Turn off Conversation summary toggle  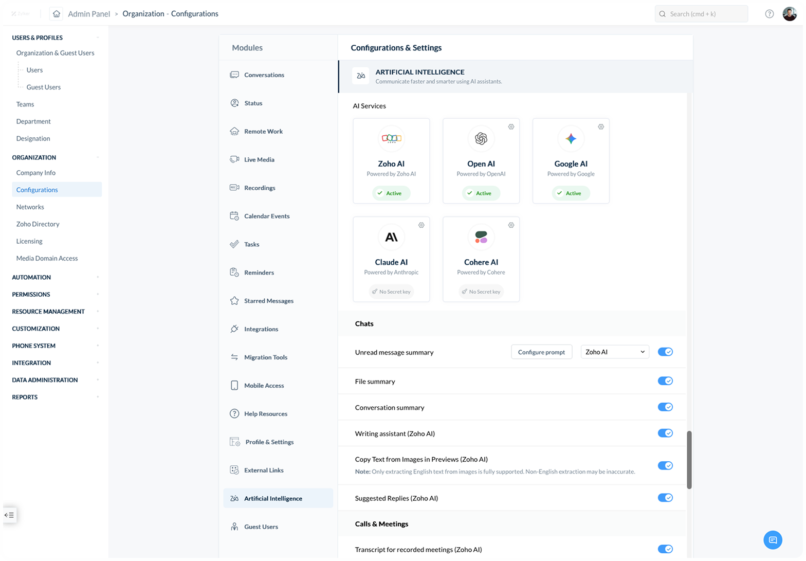pyautogui.click(x=665, y=407)
